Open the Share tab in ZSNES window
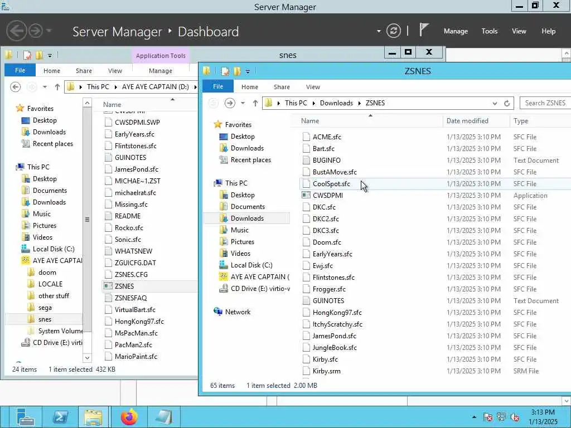This screenshot has width=571, height=428. (x=282, y=87)
